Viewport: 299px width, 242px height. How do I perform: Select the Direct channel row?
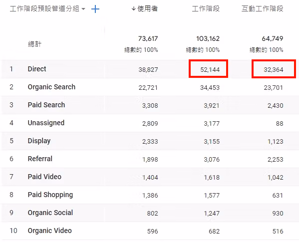coord(150,69)
